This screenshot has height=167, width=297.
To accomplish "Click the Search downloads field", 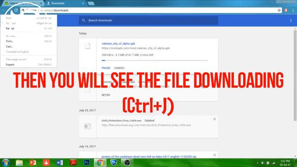I will click(148, 20).
